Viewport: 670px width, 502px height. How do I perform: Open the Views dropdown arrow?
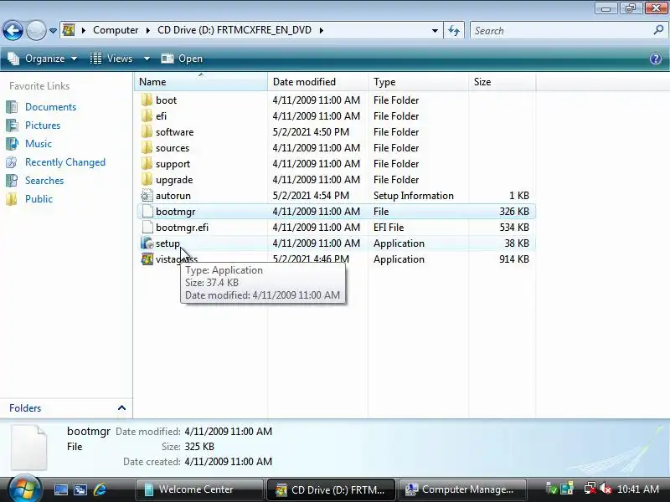click(147, 59)
